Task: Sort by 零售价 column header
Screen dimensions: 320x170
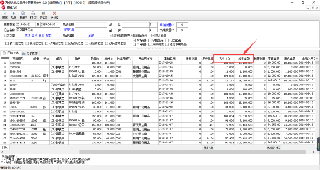Action: coord(95,58)
